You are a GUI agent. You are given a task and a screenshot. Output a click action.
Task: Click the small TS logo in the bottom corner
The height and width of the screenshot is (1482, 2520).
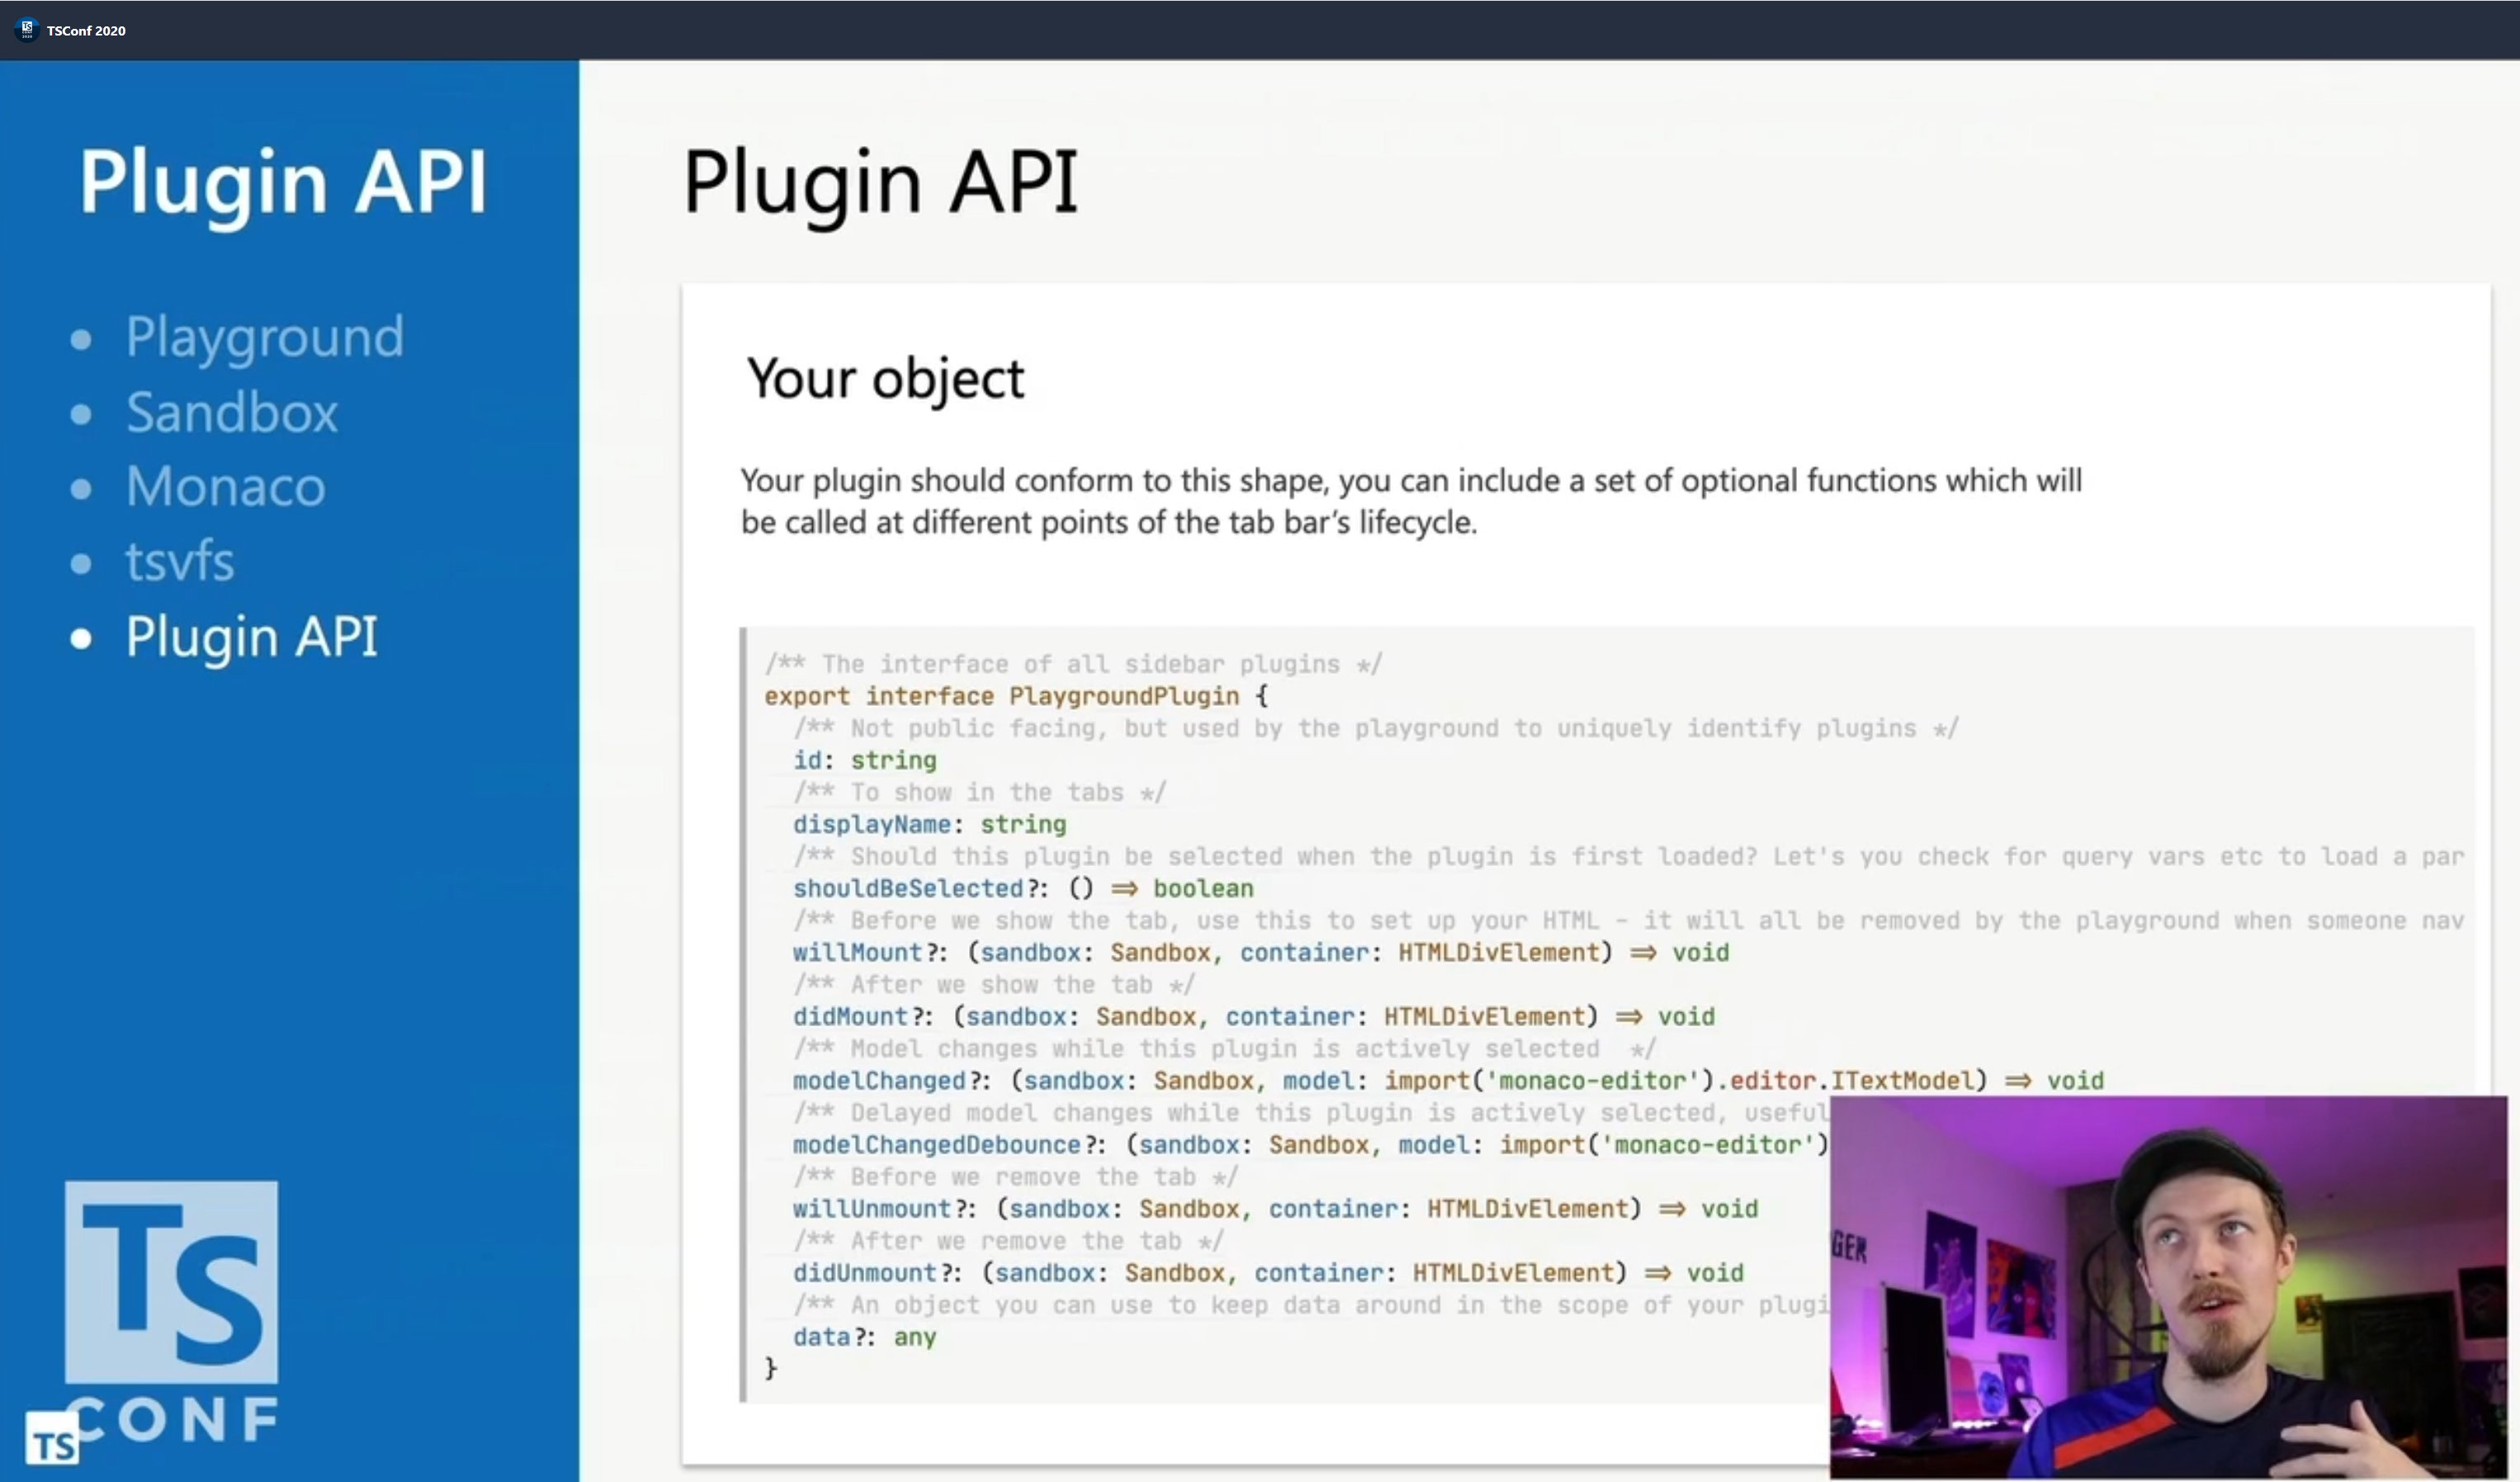[x=52, y=1440]
